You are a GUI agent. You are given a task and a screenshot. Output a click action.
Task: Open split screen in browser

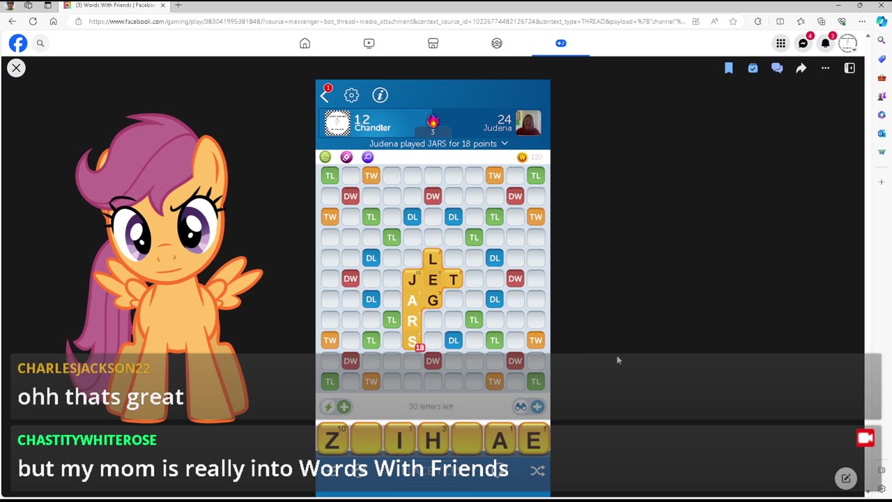coord(780,22)
